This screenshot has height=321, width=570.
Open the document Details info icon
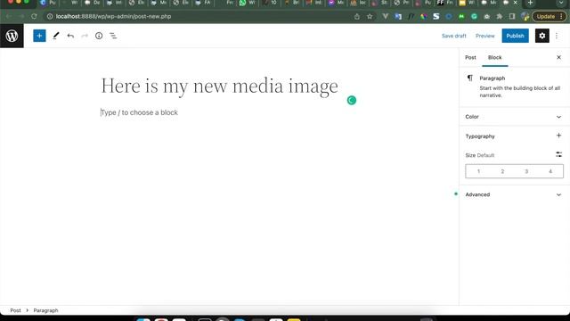click(99, 36)
